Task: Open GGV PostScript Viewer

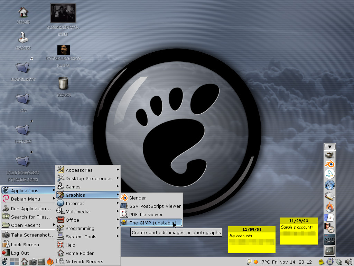Action: (151, 206)
